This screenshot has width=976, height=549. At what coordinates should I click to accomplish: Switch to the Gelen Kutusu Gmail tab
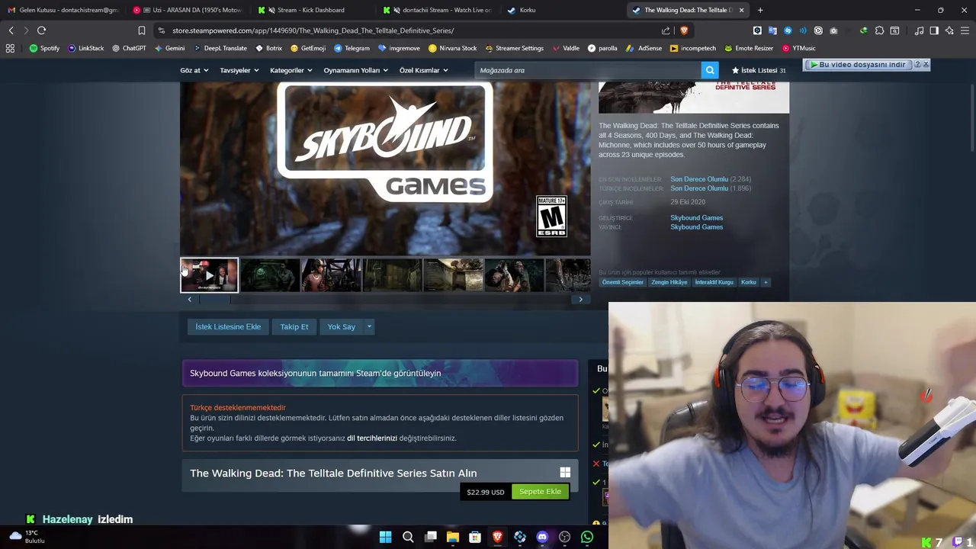click(63, 10)
